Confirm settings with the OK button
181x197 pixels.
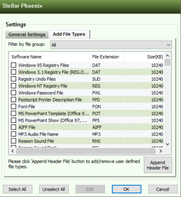(127, 189)
